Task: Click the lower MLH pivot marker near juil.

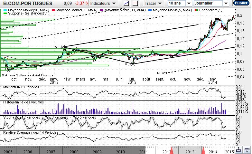Action: (x=133, y=63)
